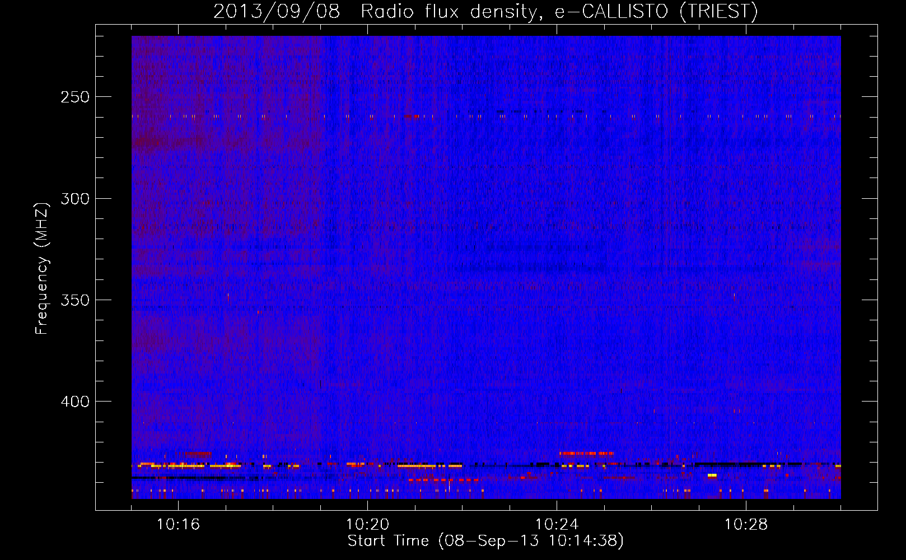The image size is (906, 560).
Task: Click the 300 frequency tick label
Action: tap(75, 199)
